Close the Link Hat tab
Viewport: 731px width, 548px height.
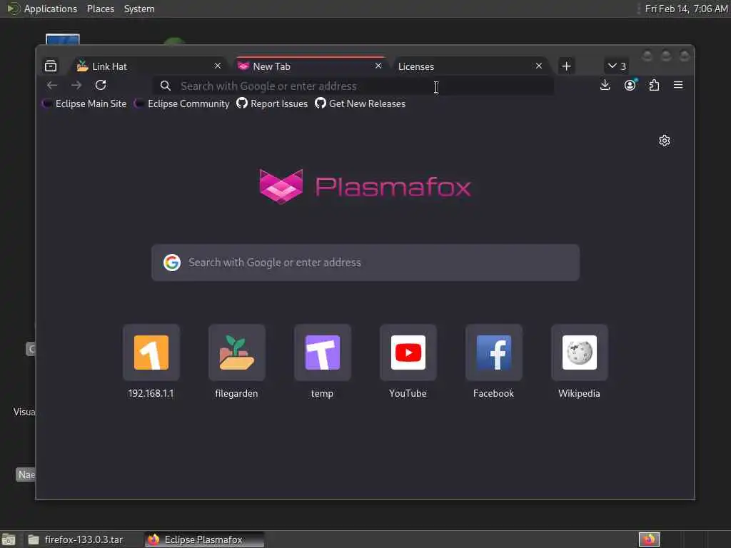click(218, 66)
